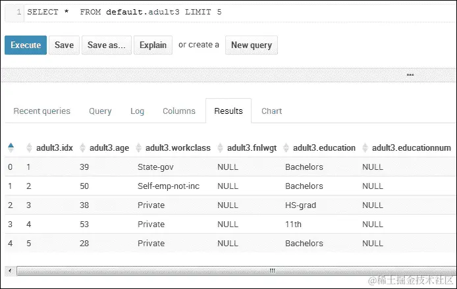Sort by adult3.education column sort icon
The height and width of the screenshot is (289, 457).
tap(286, 147)
